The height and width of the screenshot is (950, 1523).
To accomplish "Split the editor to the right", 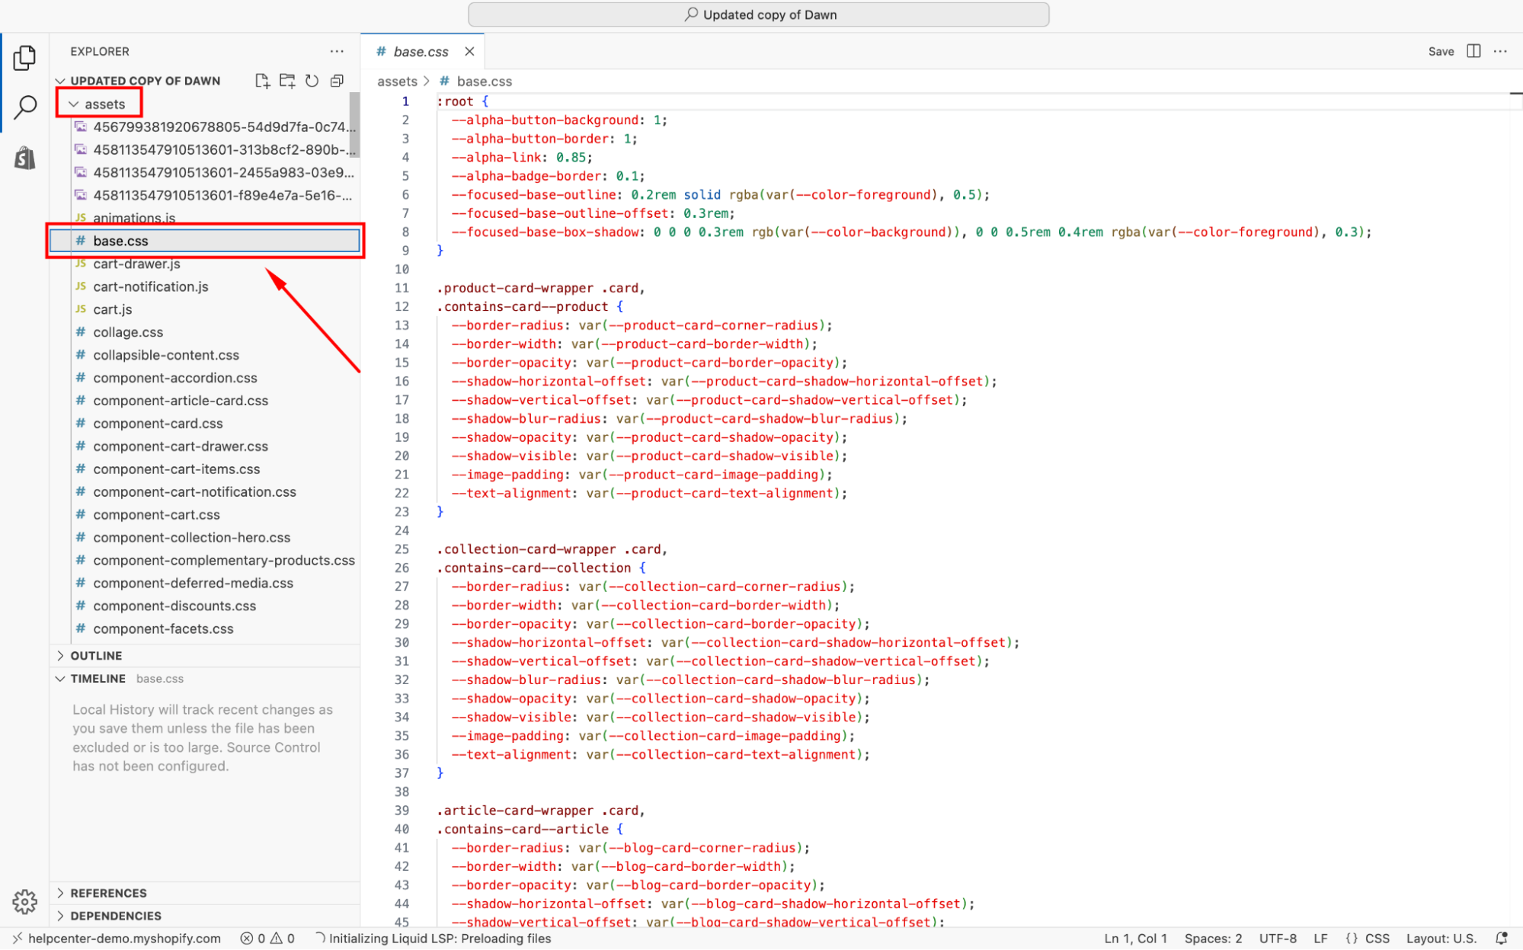I will (1473, 51).
